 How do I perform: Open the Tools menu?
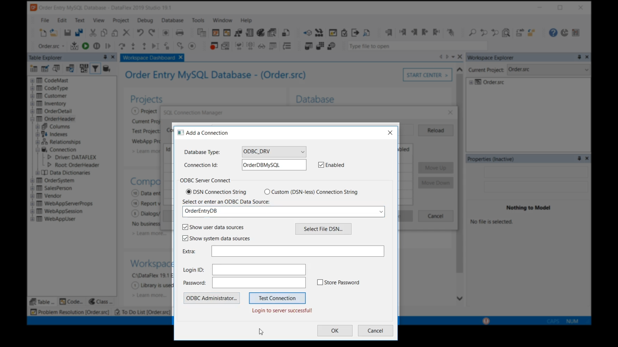coord(198,20)
